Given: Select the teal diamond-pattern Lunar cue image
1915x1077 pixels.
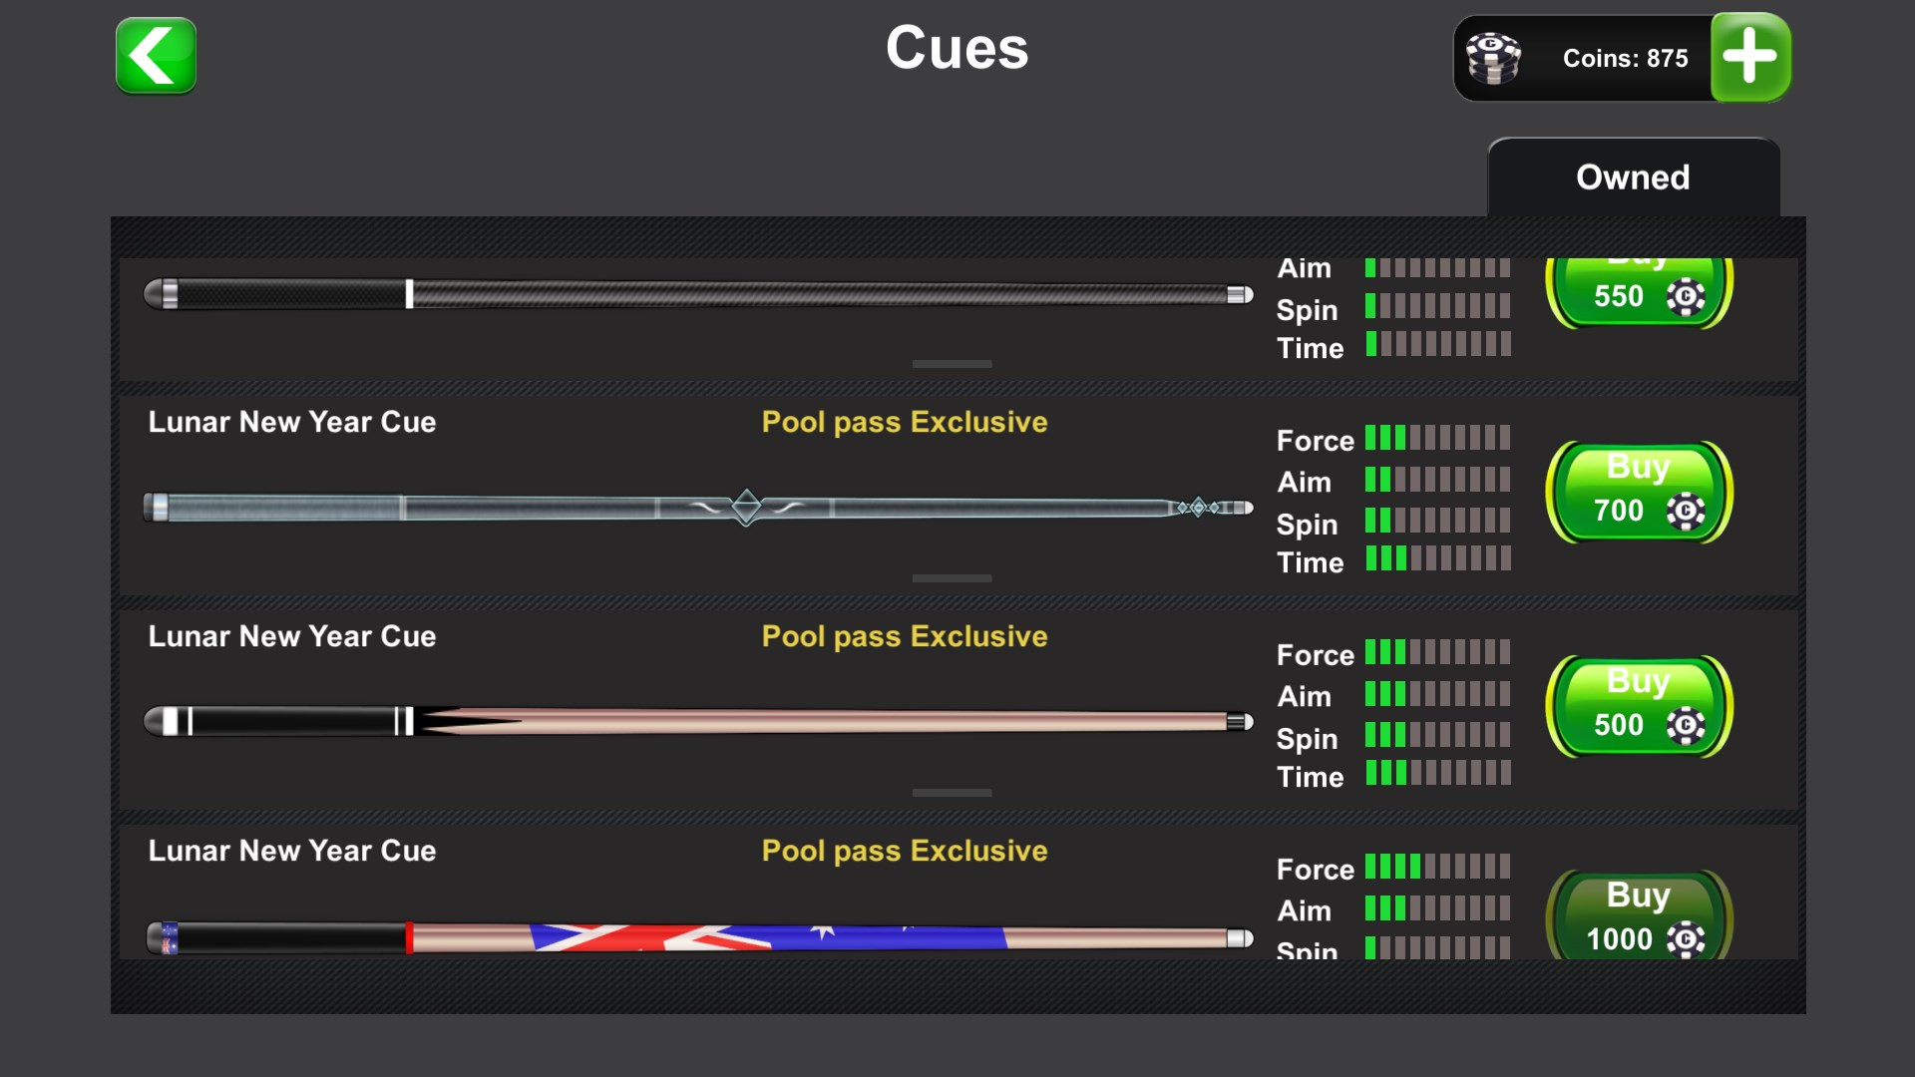Looking at the screenshot, I should click(x=698, y=508).
